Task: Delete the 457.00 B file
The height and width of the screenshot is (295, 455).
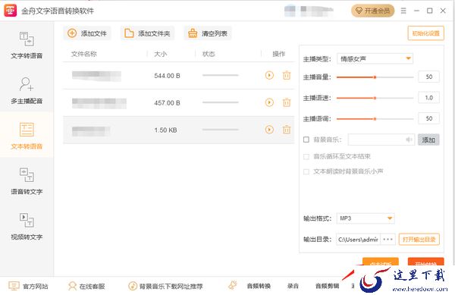Action: (x=287, y=102)
